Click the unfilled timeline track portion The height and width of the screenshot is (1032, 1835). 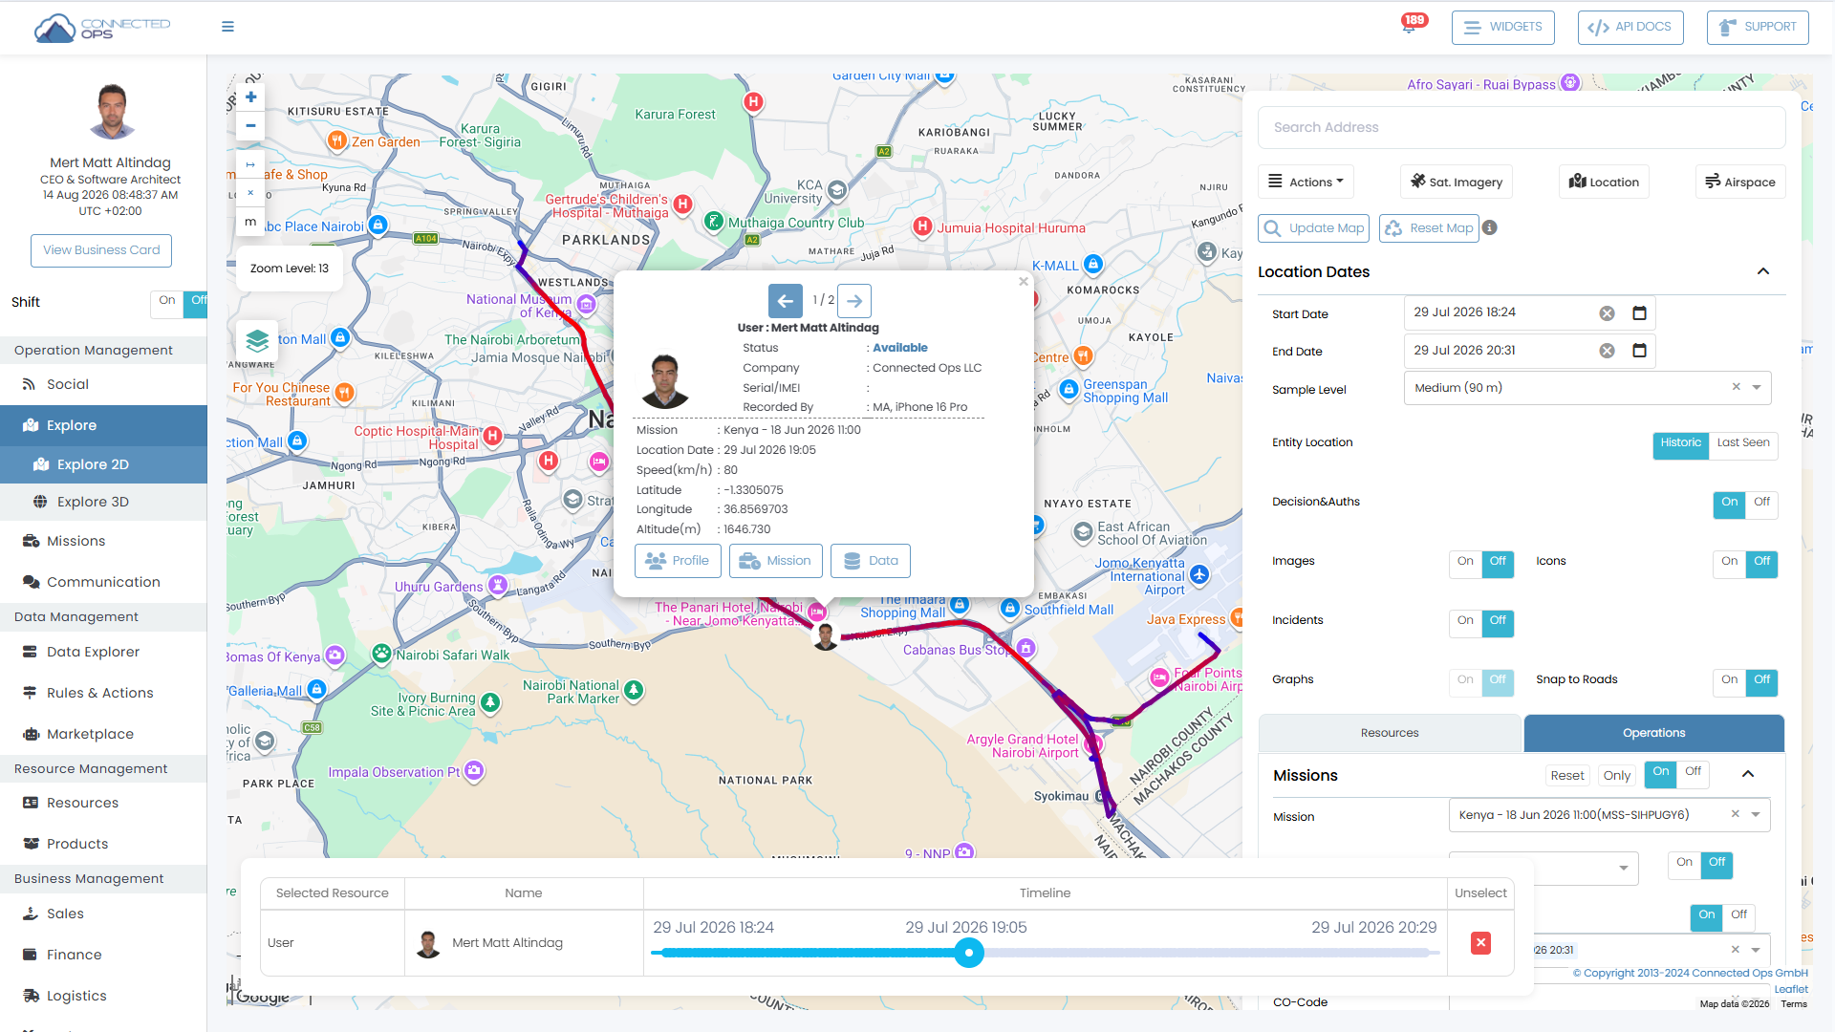click(1209, 953)
